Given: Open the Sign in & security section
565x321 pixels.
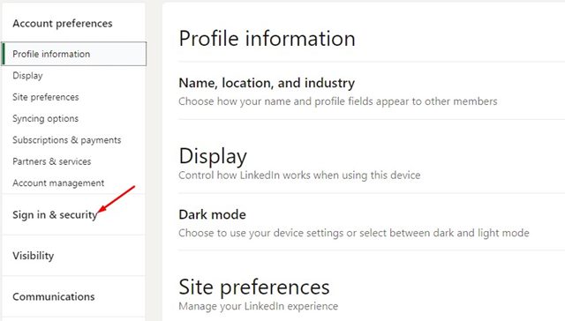Looking at the screenshot, I should pyautogui.click(x=55, y=215).
